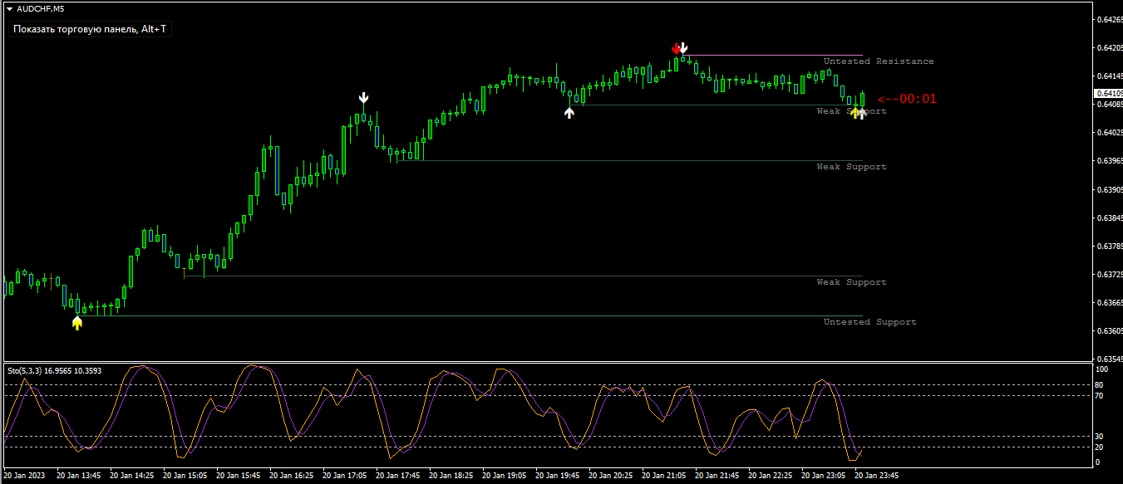Click the "20 Jan 13:45" time label
This screenshot has height=484, width=1123.
tap(79, 476)
